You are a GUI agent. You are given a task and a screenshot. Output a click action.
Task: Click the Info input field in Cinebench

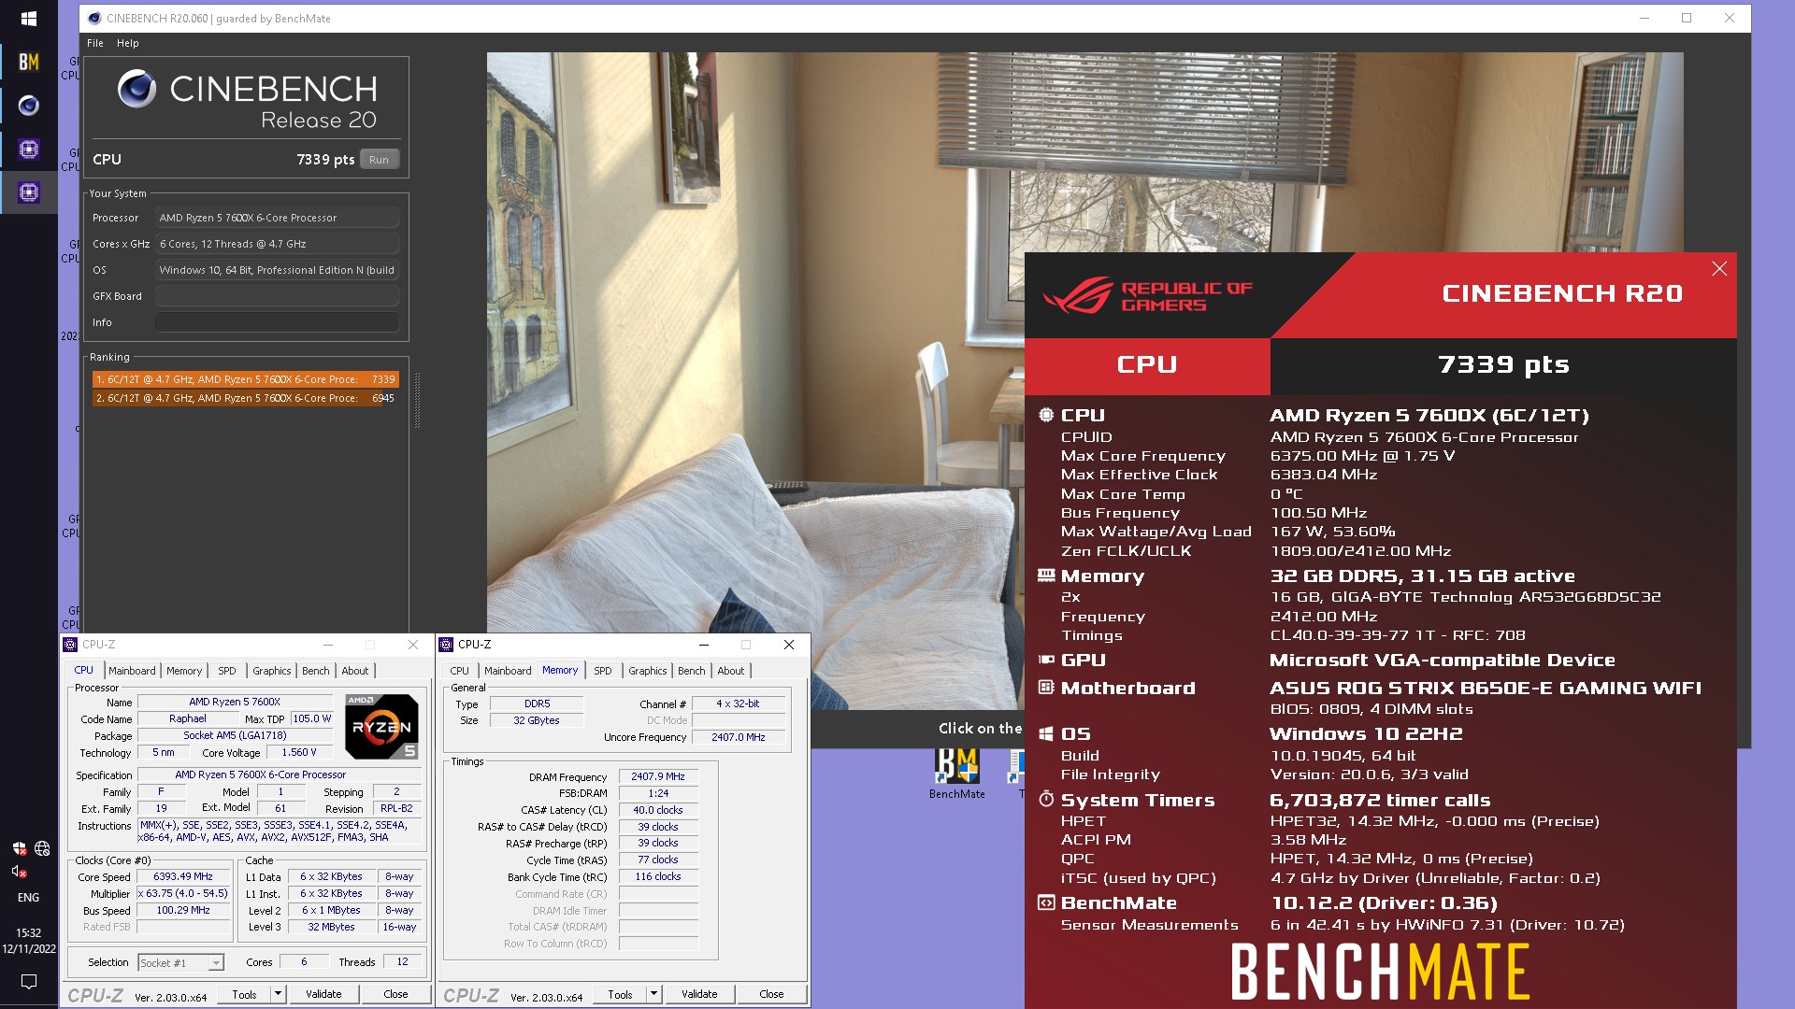tap(277, 322)
